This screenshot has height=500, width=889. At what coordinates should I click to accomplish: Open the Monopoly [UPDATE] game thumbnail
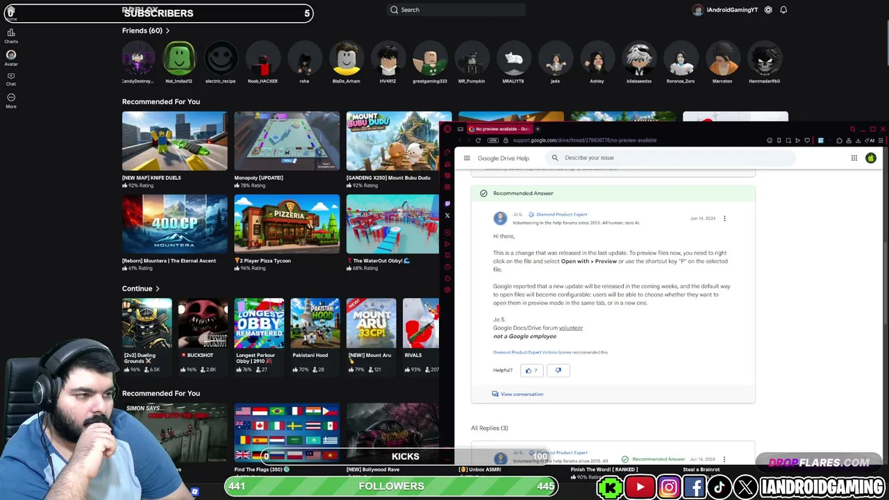[x=287, y=141]
